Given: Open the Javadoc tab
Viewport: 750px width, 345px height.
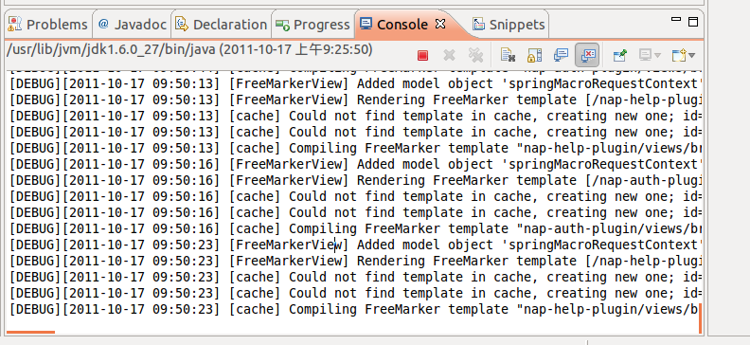Looking at the screenshot, I should click(x=133, y=25).
